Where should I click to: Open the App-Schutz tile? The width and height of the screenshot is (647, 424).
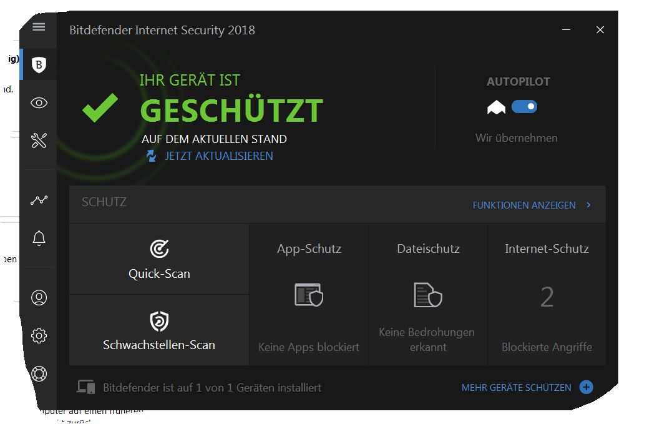[309, 295]
